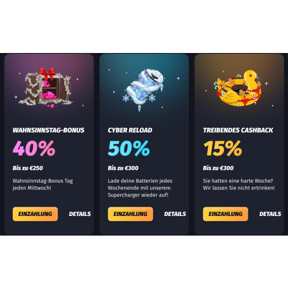Screen dimensions: 288x288
Task: Select the Treibendes Cashback heading
Action: (x=238, y=130)
